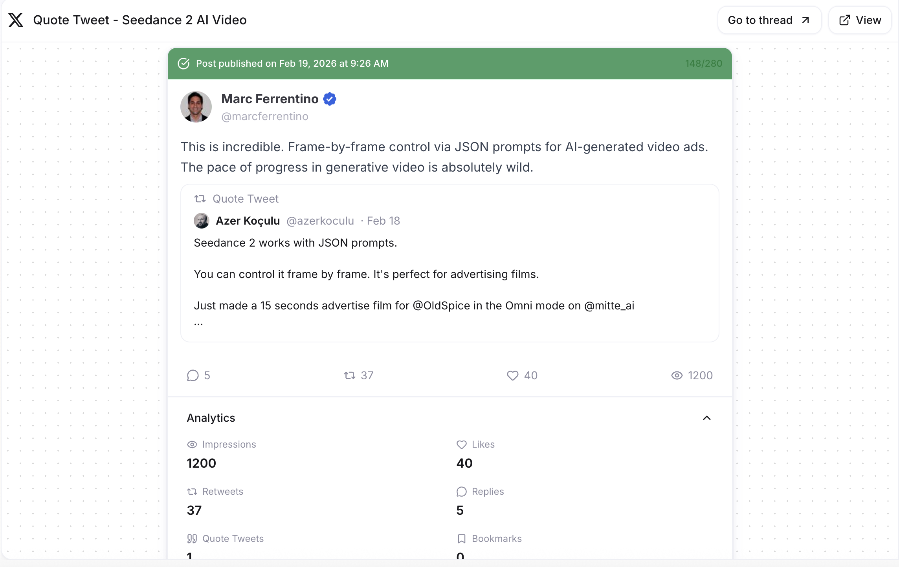This screenshot has width=899, height=567.
Task: Click the retweet icon beside Quote Tweet label
Action: tap(200, 199)
